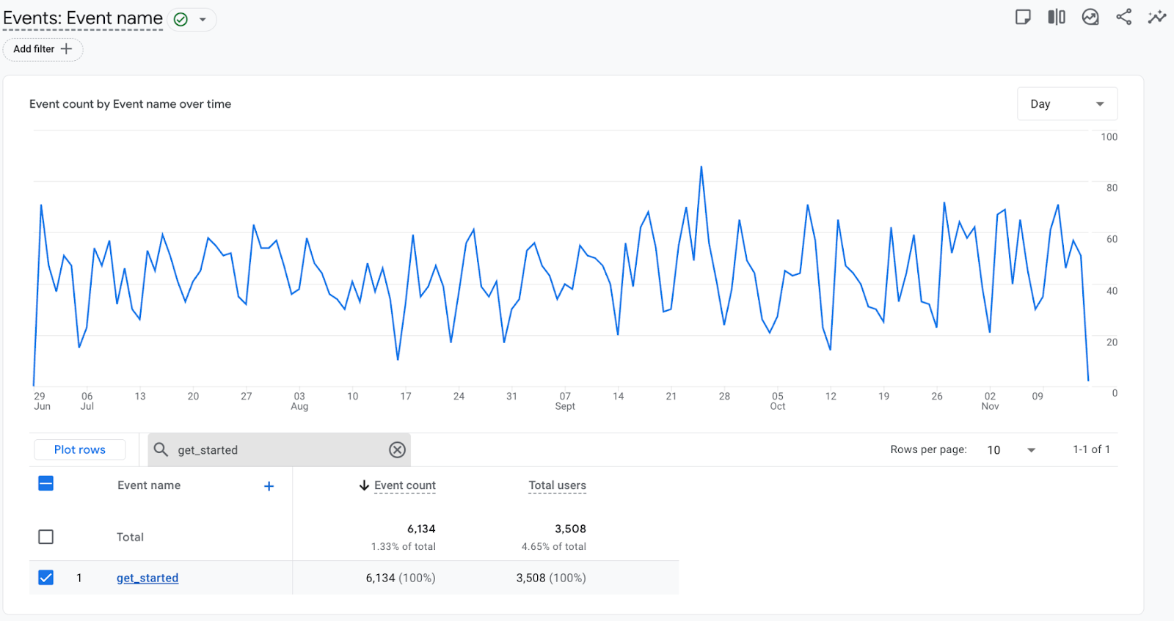
Task: Clear the get_started search text
Action: click(x=397, y=449)
